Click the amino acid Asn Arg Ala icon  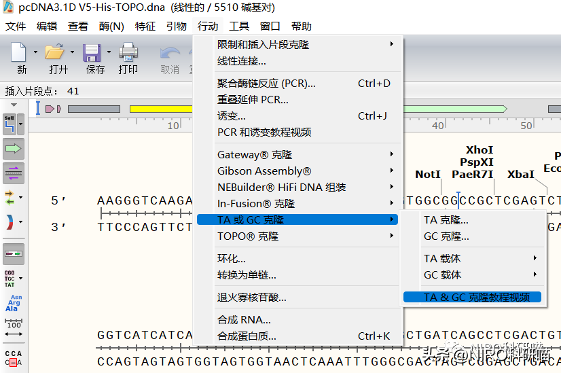pos(13,303)
